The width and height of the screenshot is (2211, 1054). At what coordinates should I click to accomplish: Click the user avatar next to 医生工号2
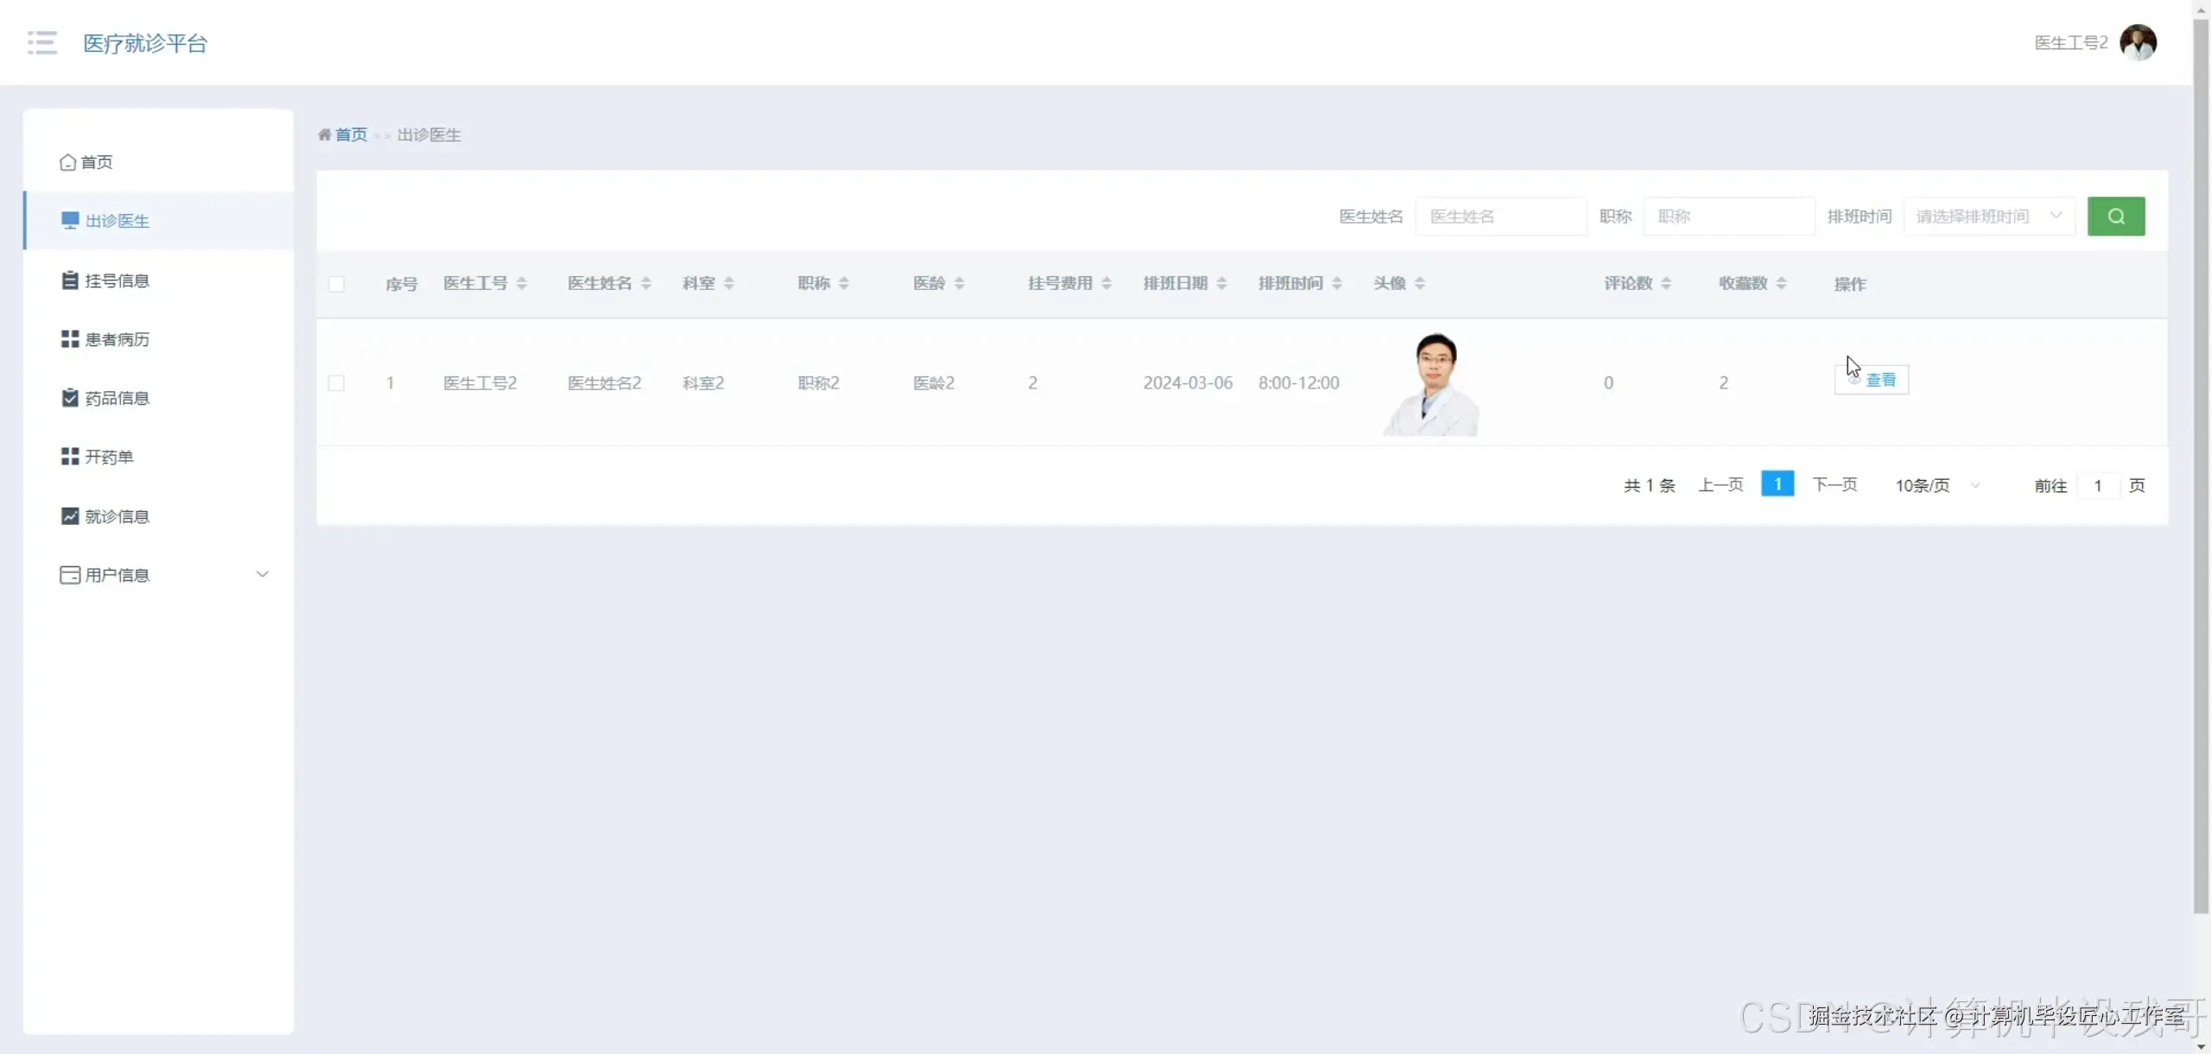pos(2138,41)
